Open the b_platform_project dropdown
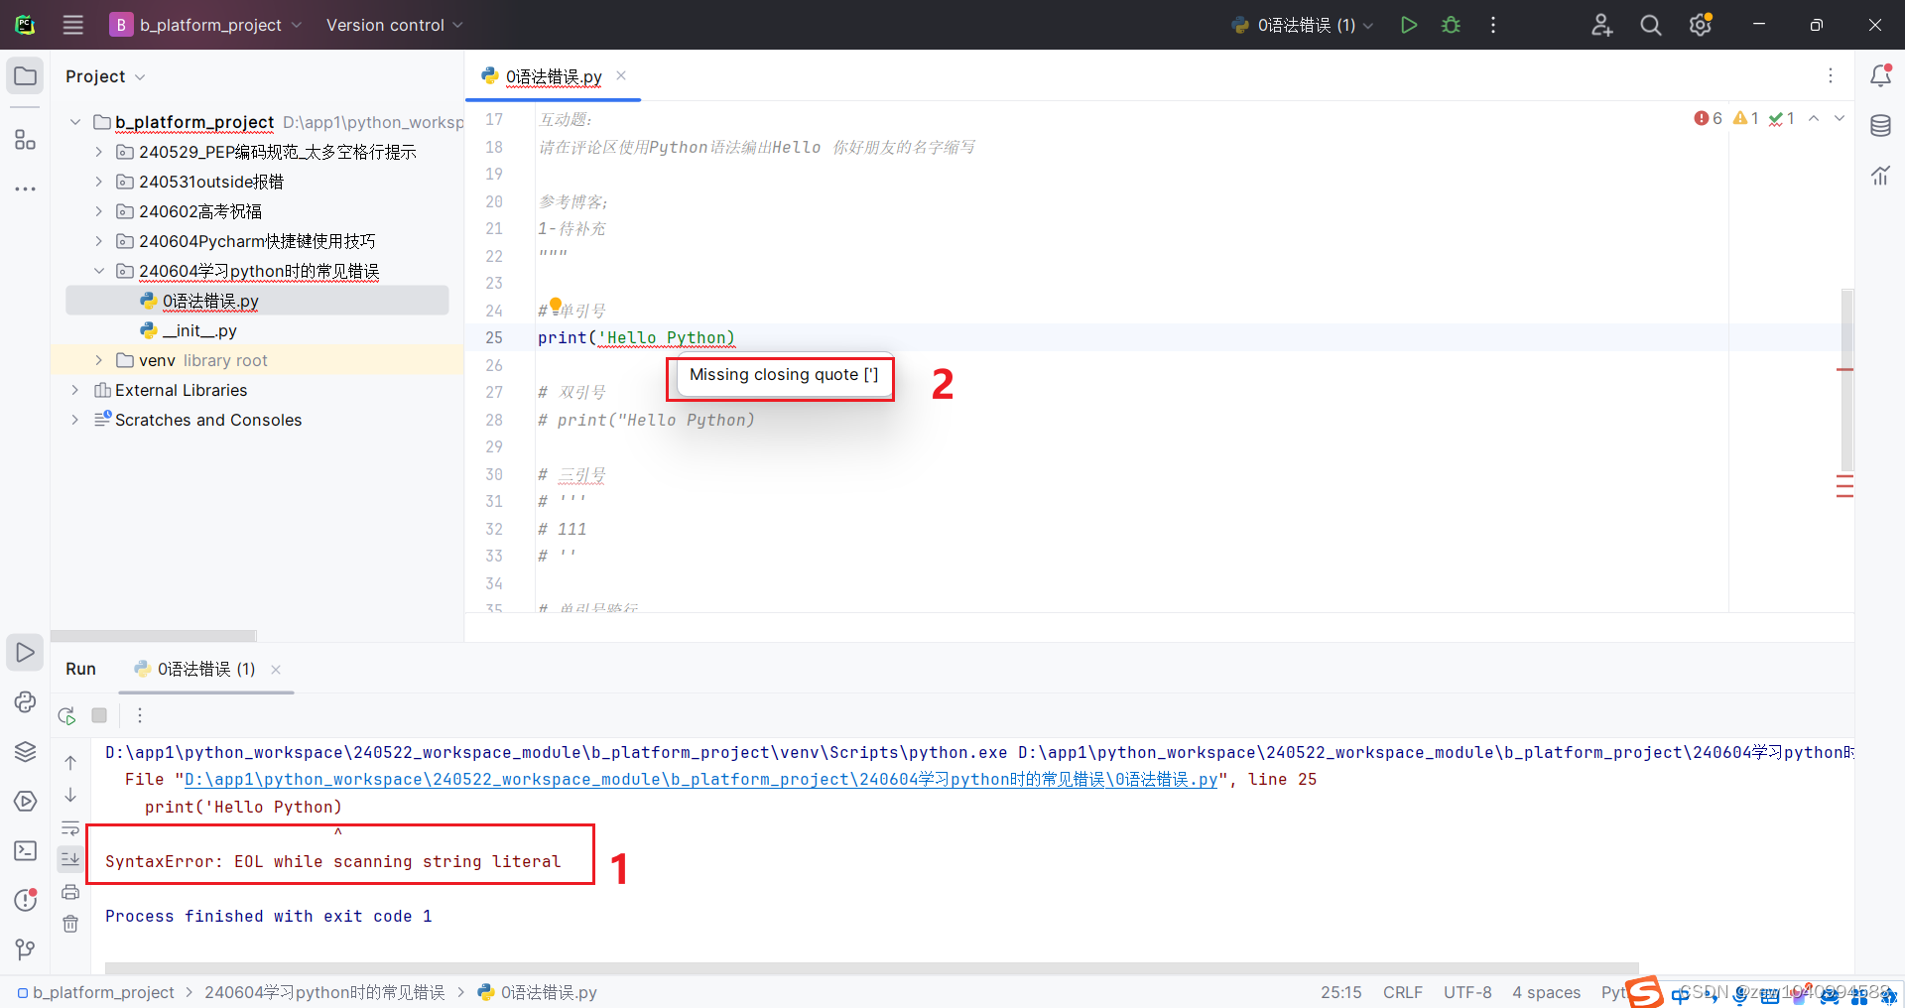 (x=205, y=25)
